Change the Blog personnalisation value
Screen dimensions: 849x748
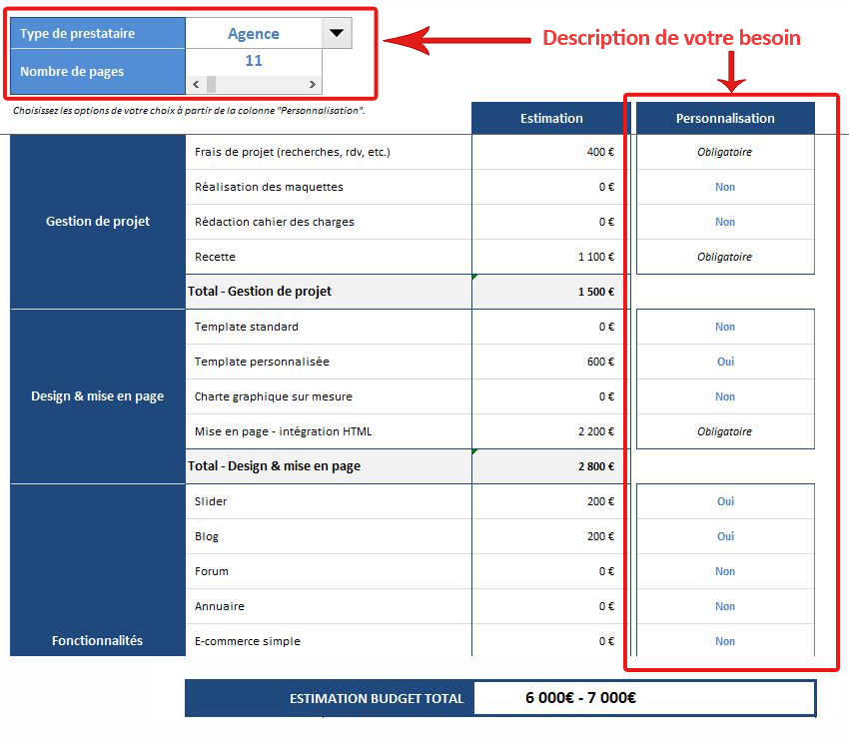tap(725, 536)
